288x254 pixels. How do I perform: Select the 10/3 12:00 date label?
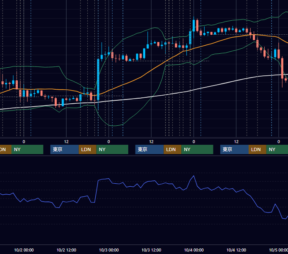(x=151, y=250)
